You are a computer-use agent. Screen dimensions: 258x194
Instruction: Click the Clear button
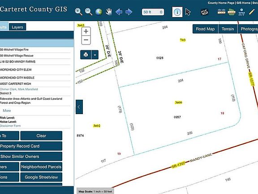tap(41, 136)
